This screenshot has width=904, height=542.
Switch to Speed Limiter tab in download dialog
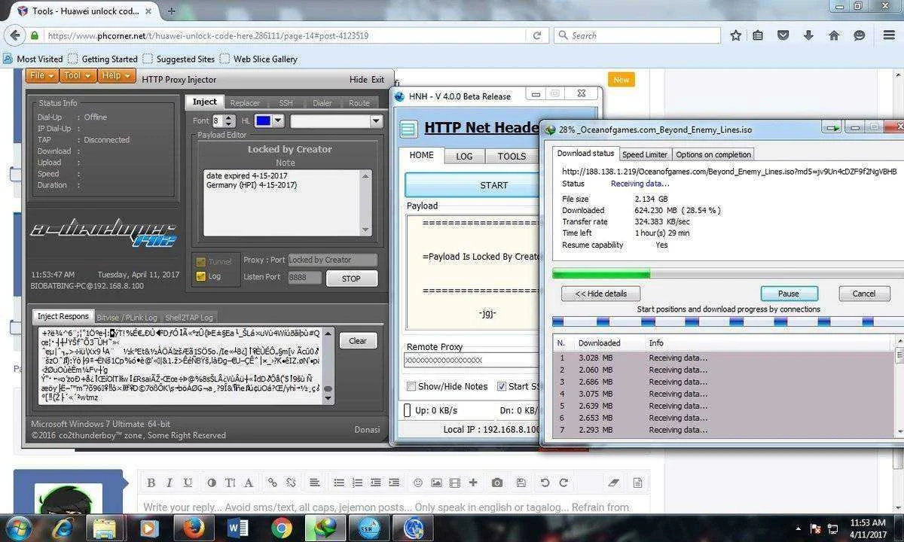click(644, 154)
